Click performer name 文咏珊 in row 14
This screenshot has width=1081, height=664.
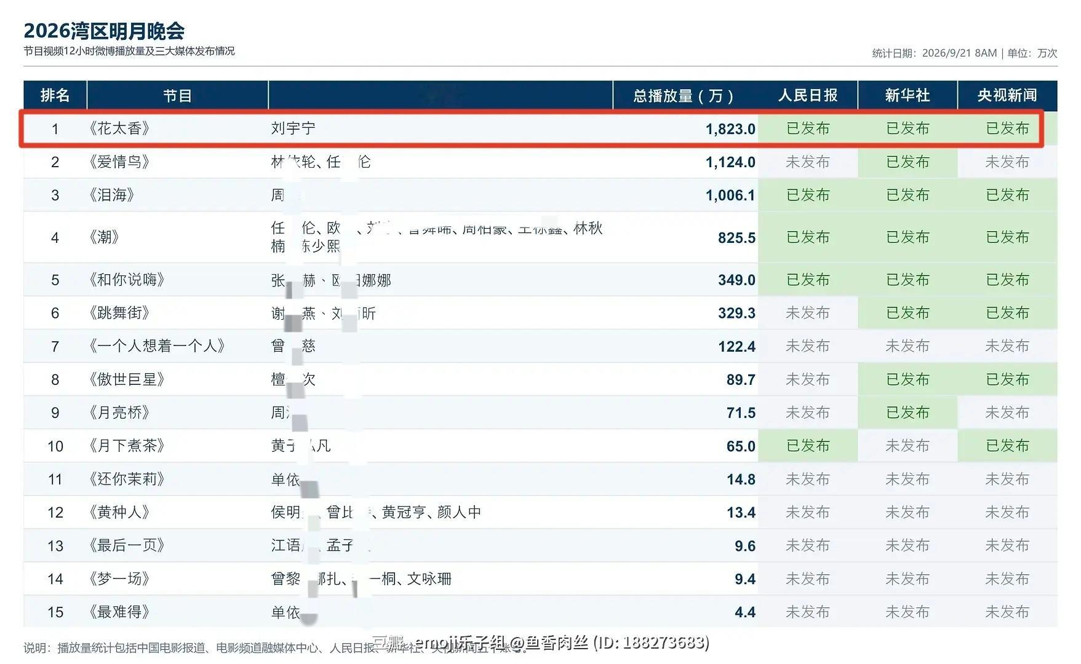click(x=429, y=579)
